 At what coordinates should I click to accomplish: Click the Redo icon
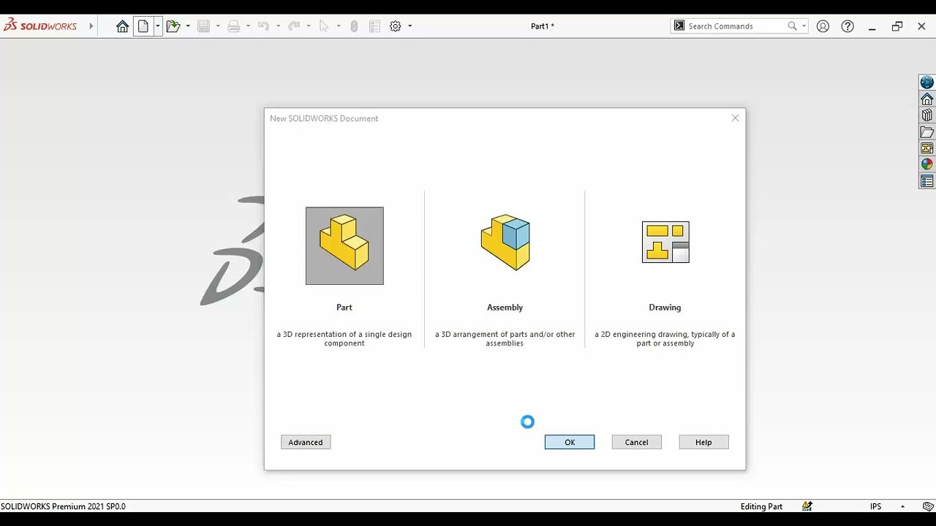click(x=294, y=26)
